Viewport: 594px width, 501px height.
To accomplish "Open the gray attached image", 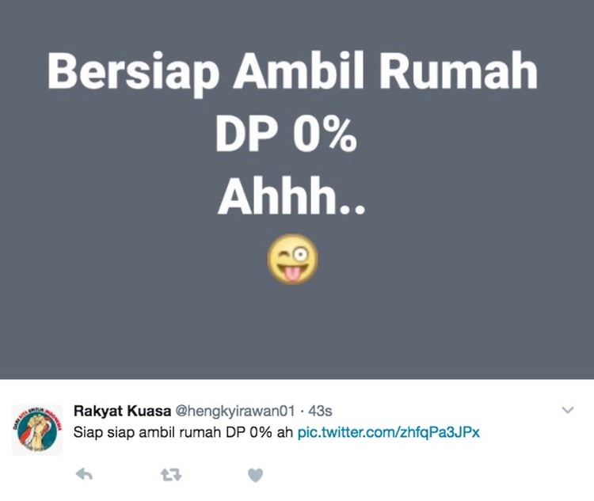I will 297,189.
